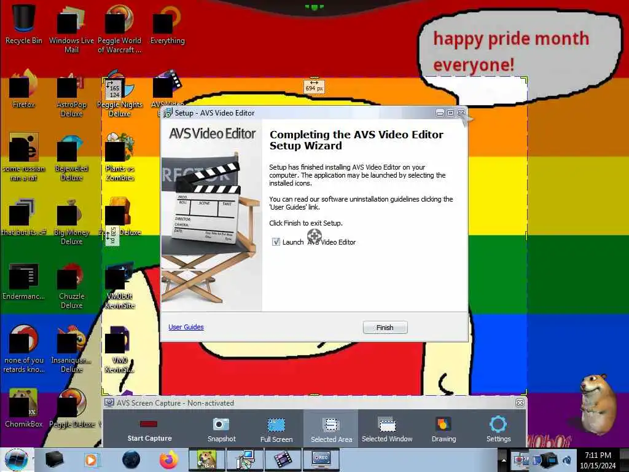This screenshot has width=629, height=472.
Task: Take a Snapshot with the camera icon
Action: (221, 430)
